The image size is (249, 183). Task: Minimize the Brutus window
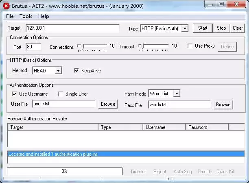[x=210, y=4]
